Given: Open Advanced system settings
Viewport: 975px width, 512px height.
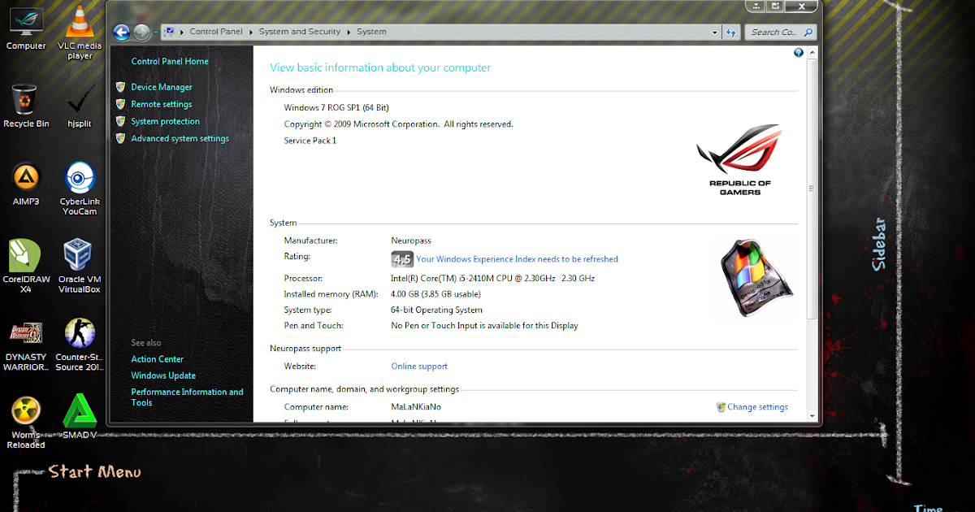Looking at the screenshot, I should click(180, 138).
